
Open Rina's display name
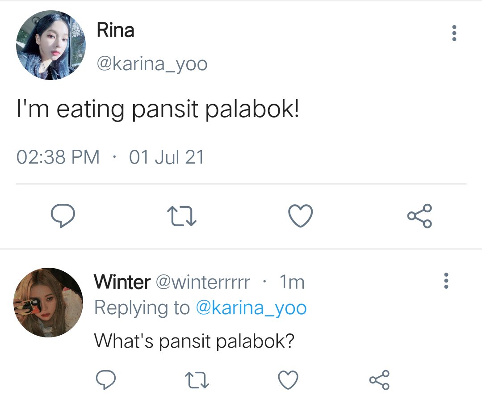pyautogui.click(x=115, y=30)
